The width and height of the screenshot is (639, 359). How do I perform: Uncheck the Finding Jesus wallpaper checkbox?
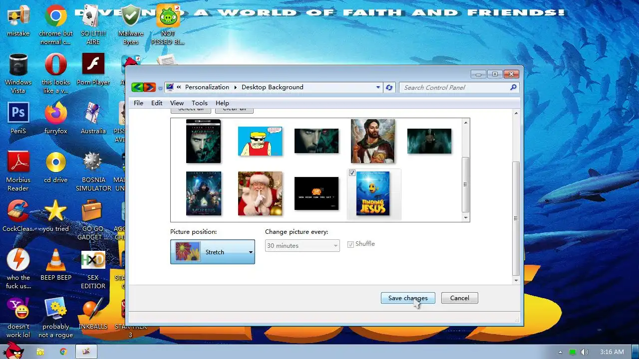click(x=352, y=173)
